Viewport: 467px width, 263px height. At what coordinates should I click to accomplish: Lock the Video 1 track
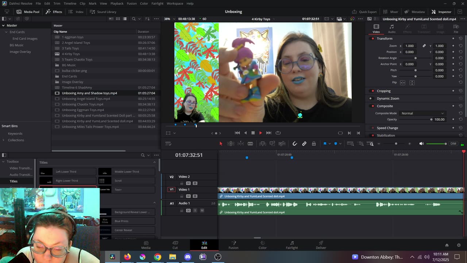(182, 196)
